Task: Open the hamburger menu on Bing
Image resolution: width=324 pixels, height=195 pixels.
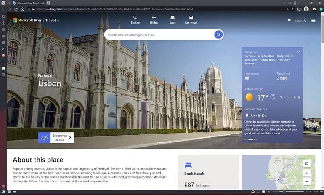Action: 313,21
